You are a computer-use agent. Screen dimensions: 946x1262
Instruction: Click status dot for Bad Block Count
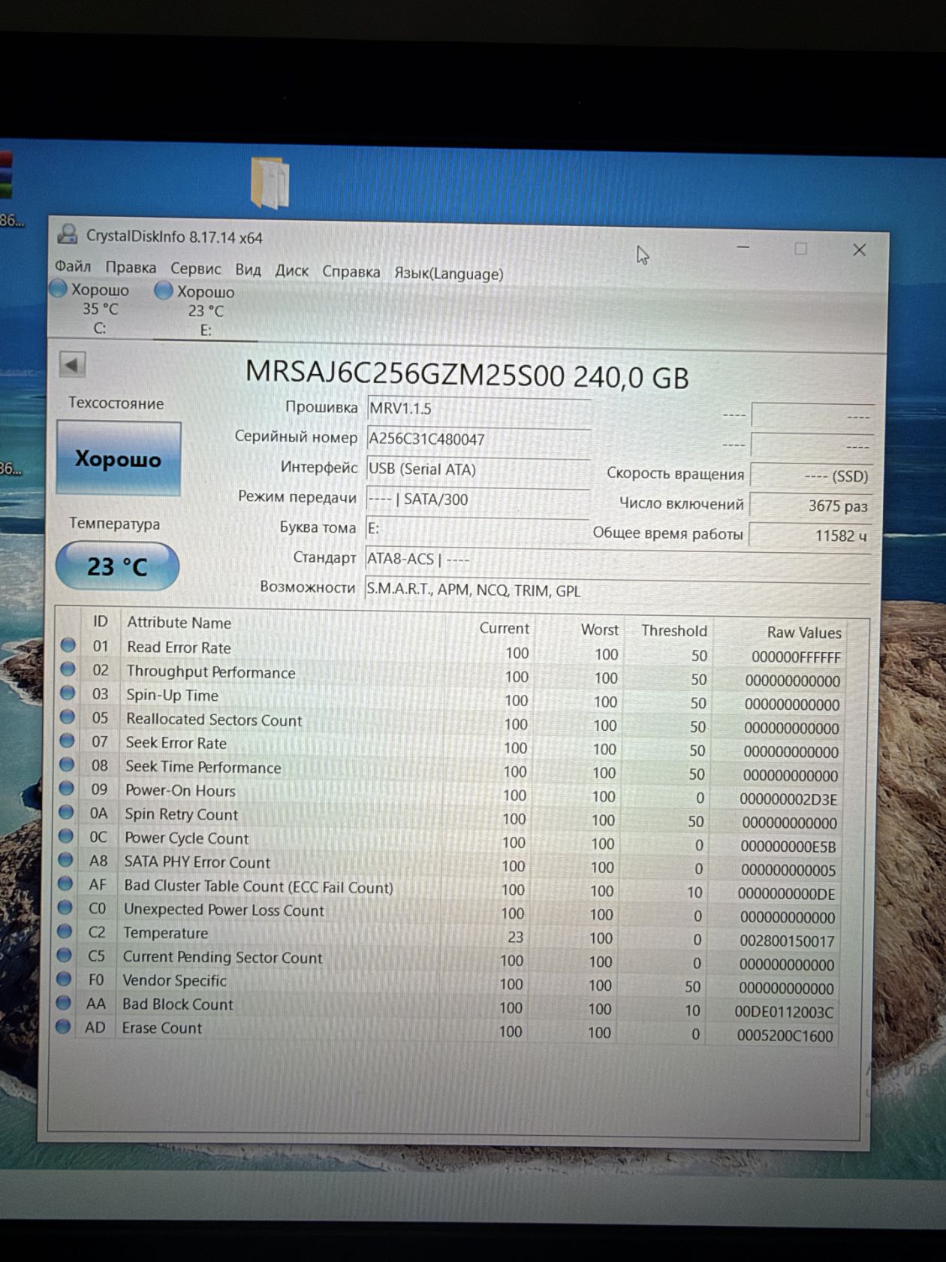click(63, 1002)
